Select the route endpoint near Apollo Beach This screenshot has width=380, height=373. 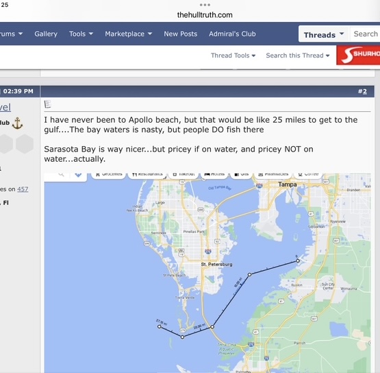[x=298, y=261]
